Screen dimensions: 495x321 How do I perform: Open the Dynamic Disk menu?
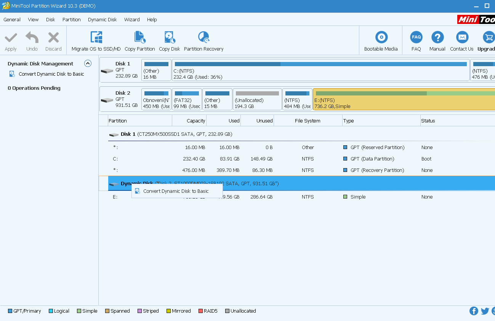tap(102, 19)
